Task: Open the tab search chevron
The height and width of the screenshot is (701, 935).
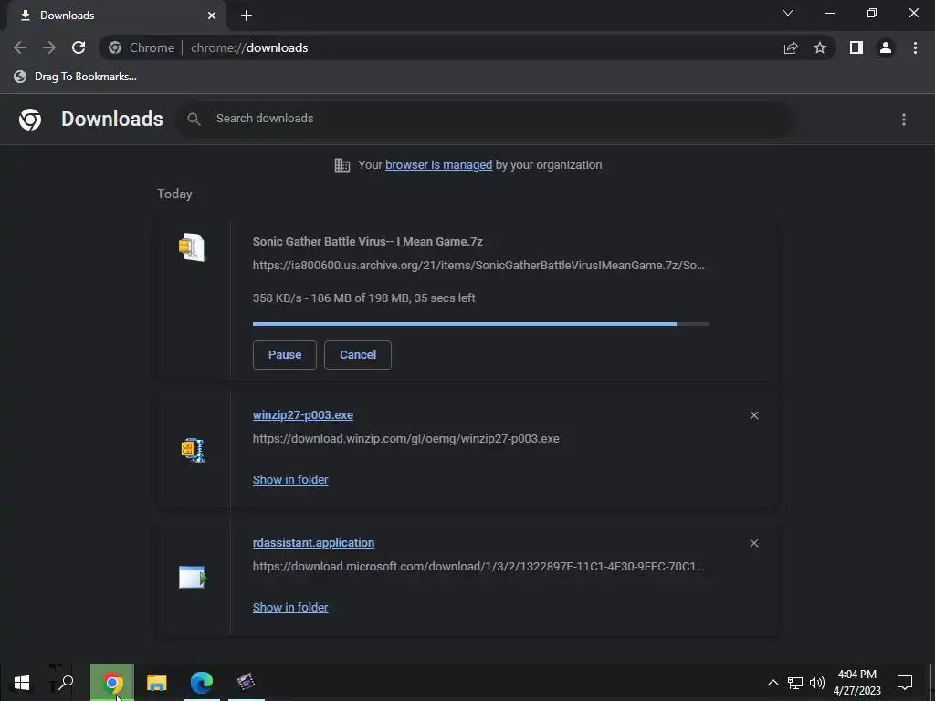Action: (788, 13)
